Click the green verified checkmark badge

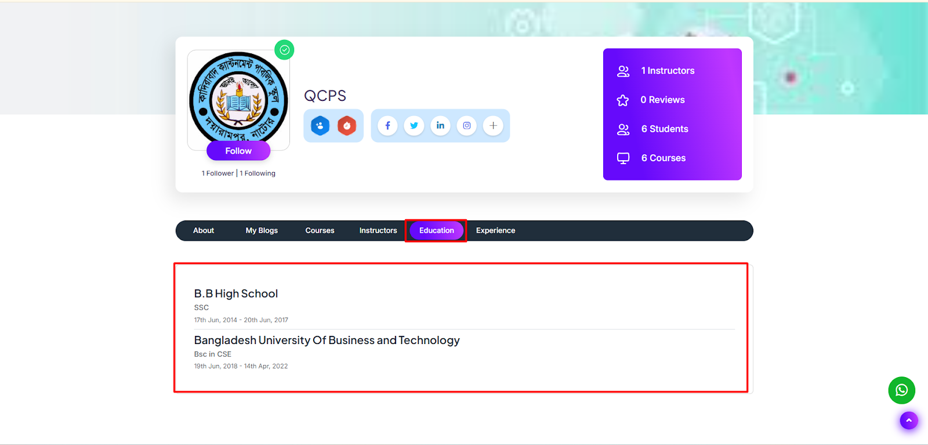284,50
